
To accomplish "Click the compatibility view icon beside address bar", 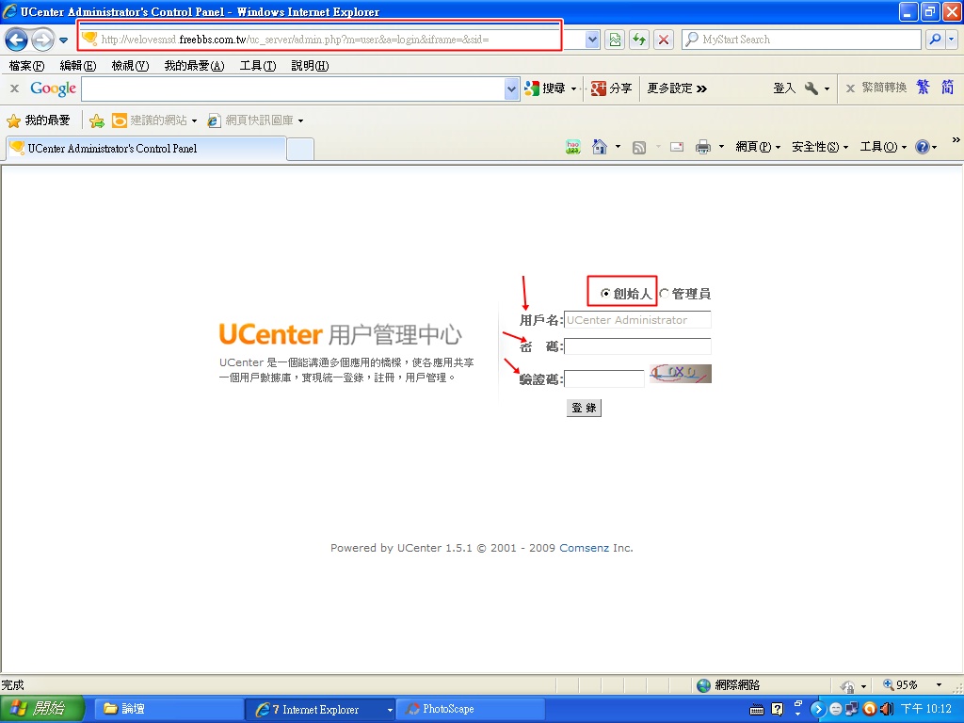I will 615,40.
